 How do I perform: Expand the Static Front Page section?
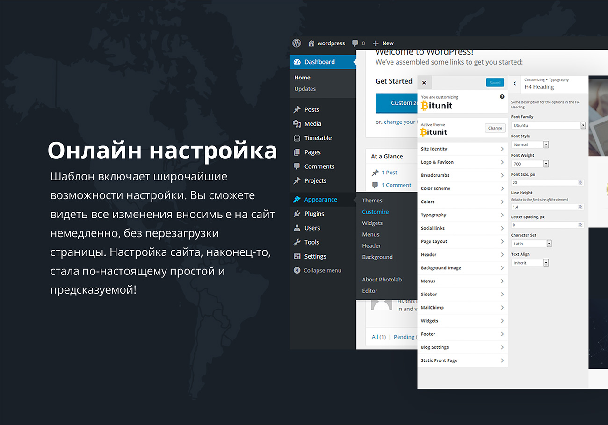[463, 360]
